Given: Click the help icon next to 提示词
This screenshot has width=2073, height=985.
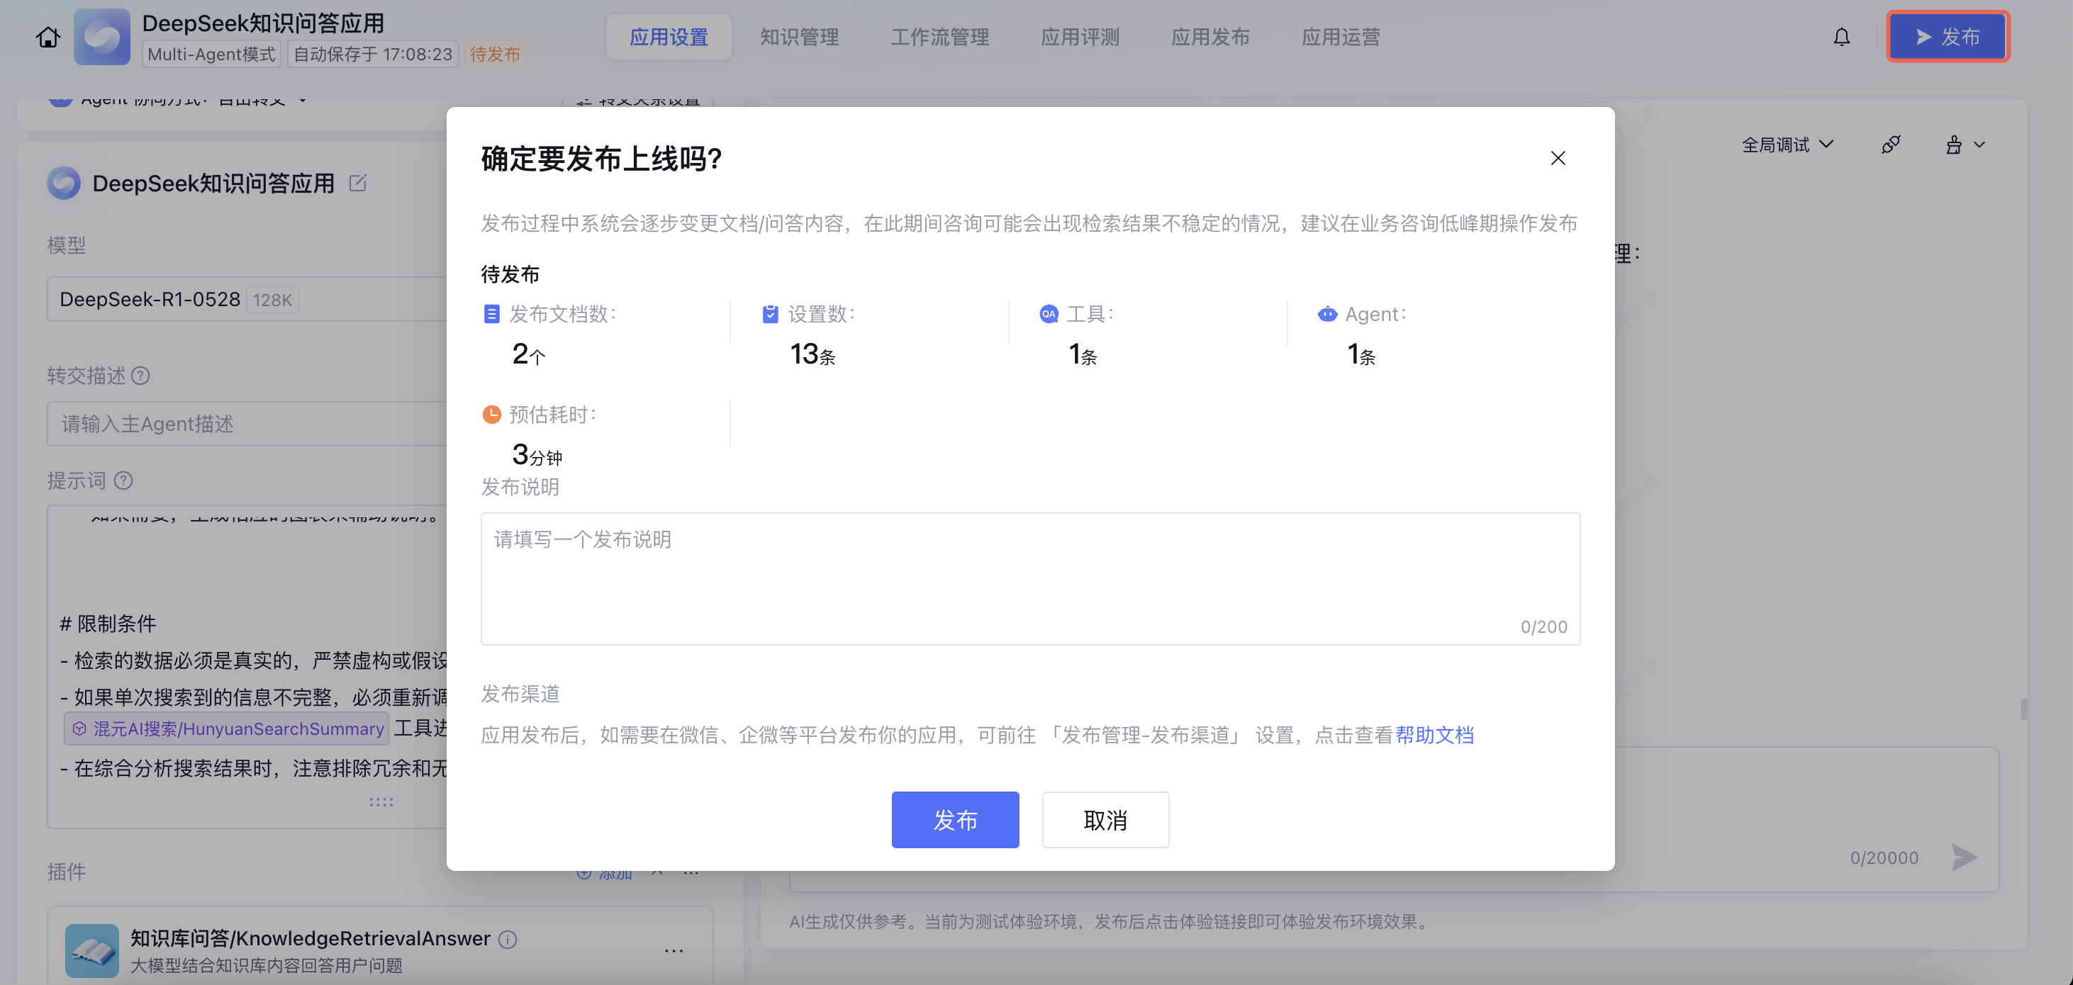Looking at the screenshot, I should [x=123, y=481].
